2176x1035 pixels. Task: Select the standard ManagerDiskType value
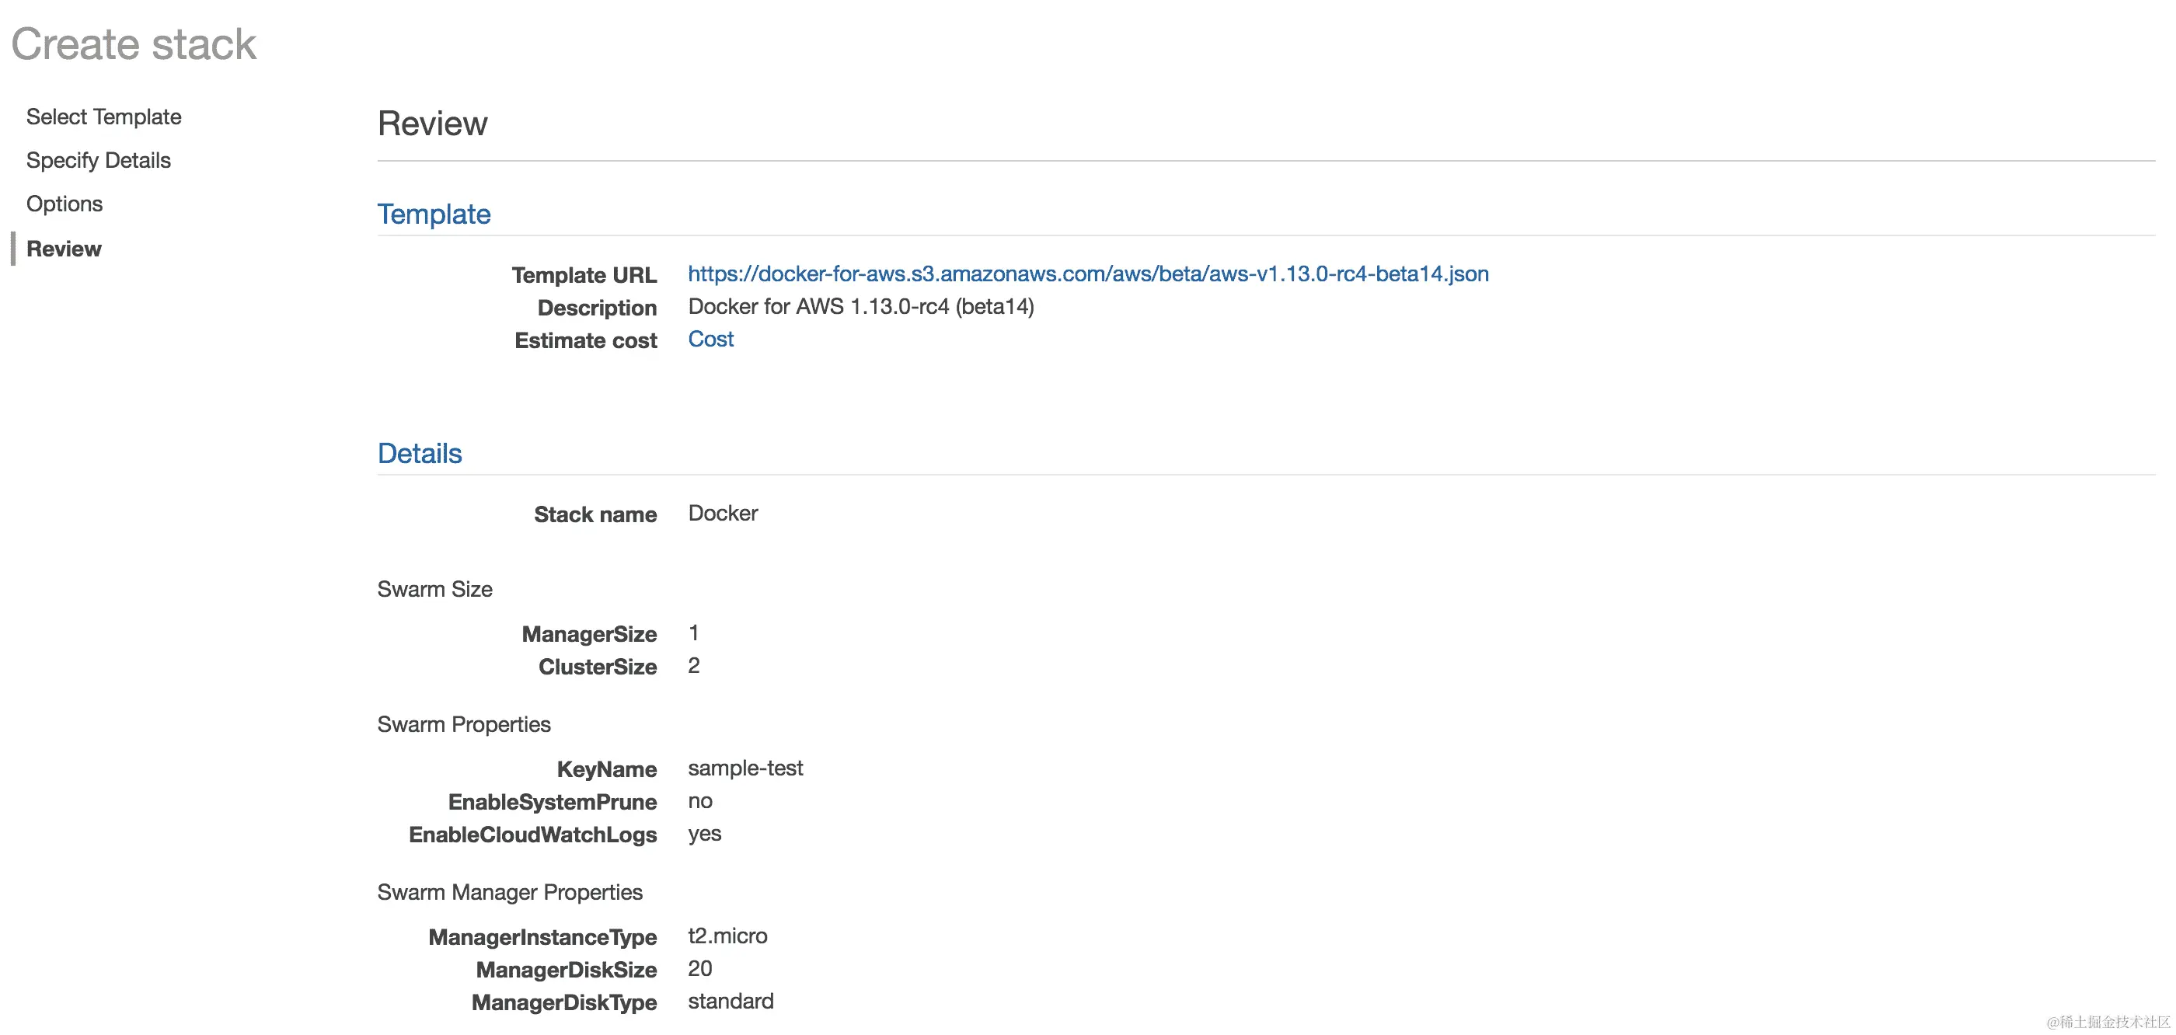coord(731,1002)
